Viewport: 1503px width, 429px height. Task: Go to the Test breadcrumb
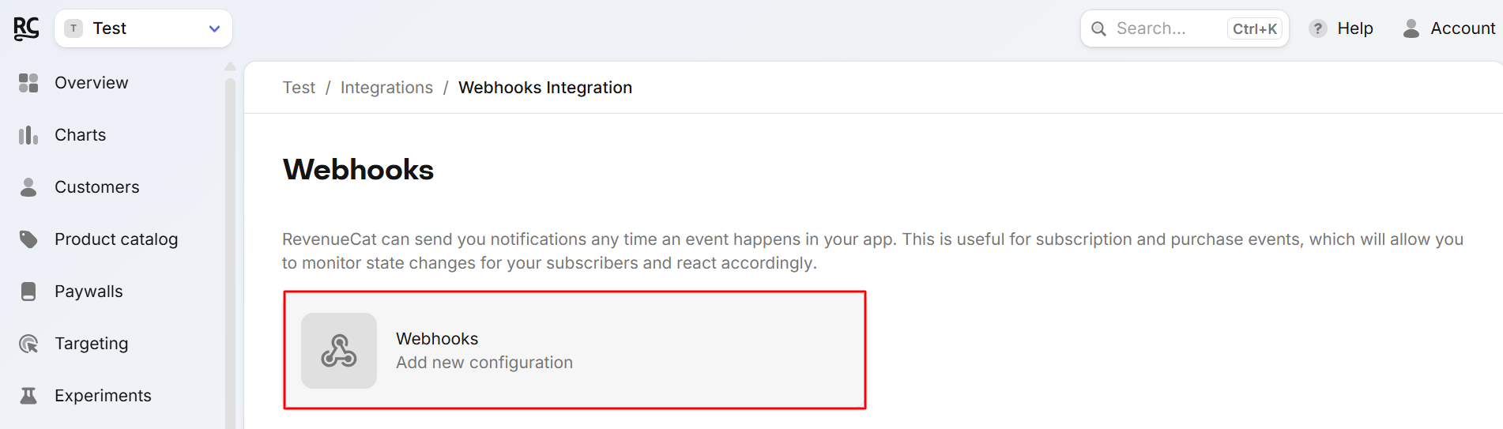[x=299, y=88]
